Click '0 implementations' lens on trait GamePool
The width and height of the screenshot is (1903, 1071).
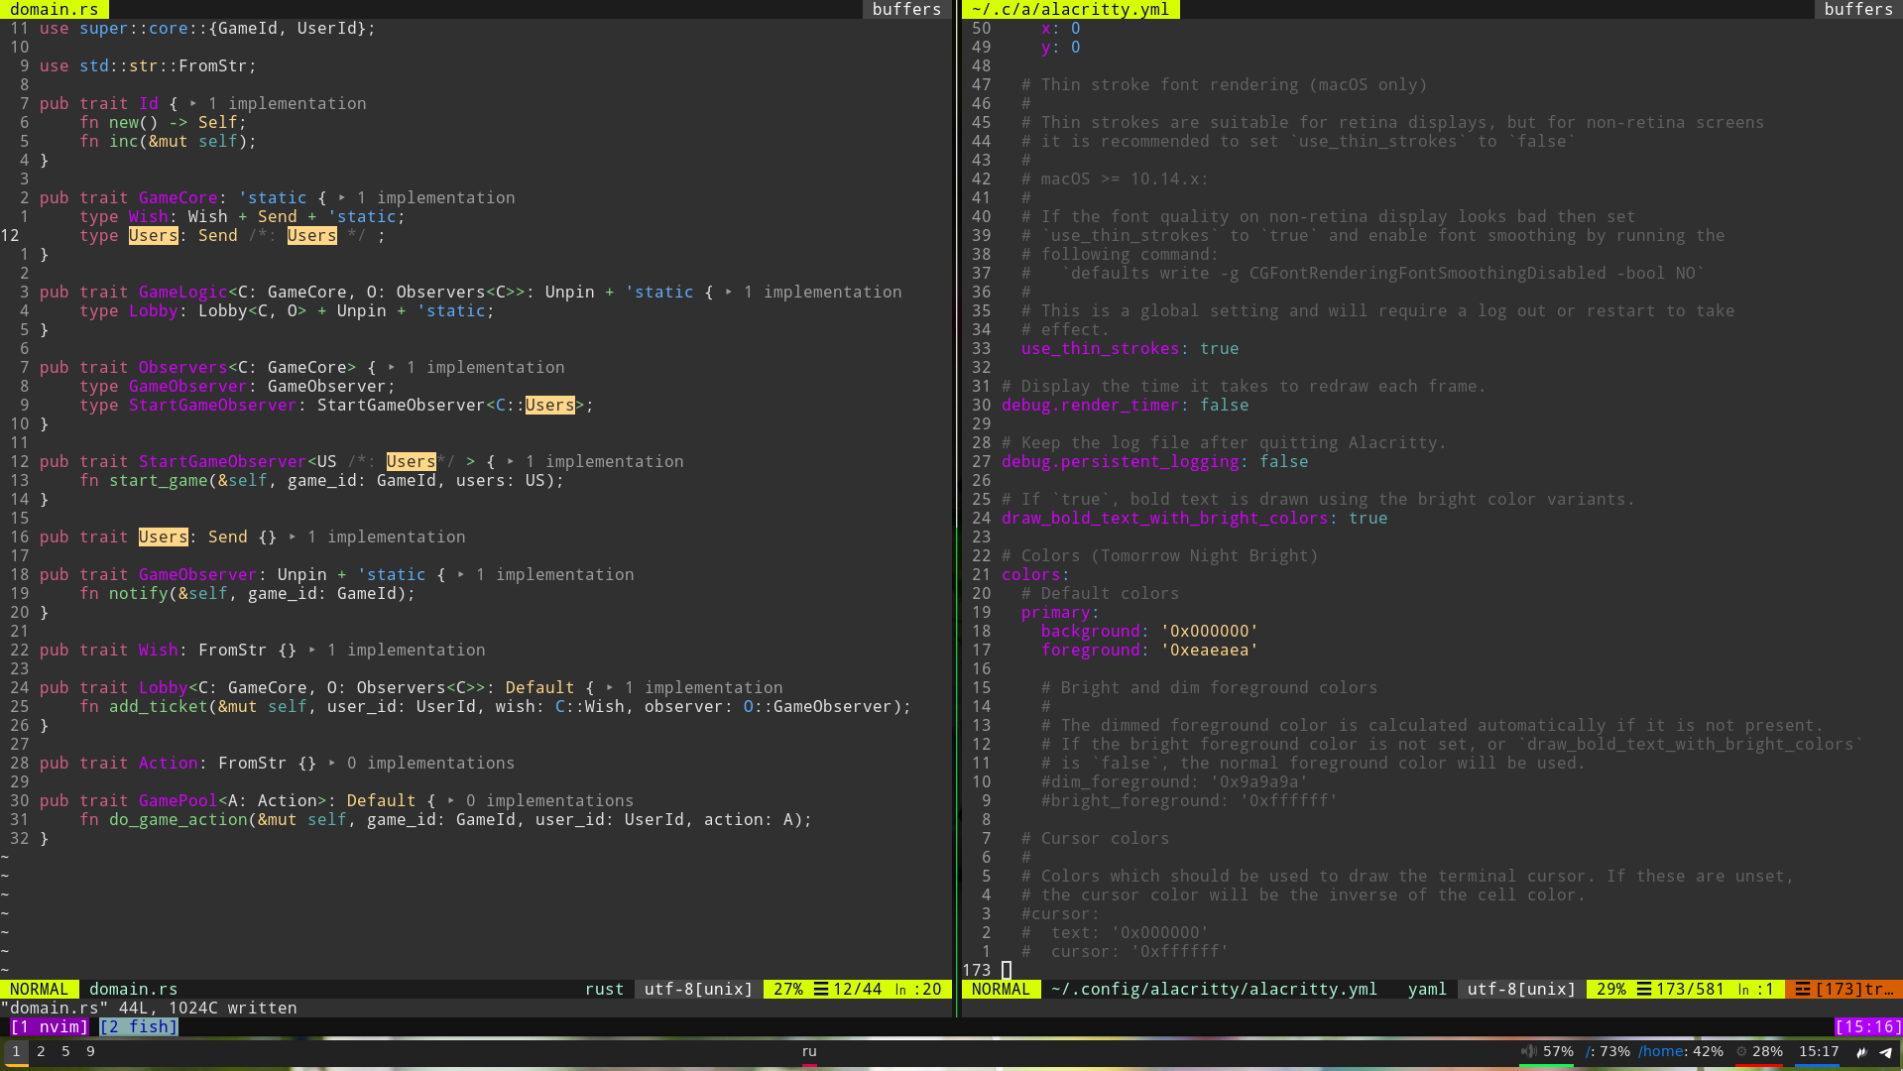click(550, 800)
